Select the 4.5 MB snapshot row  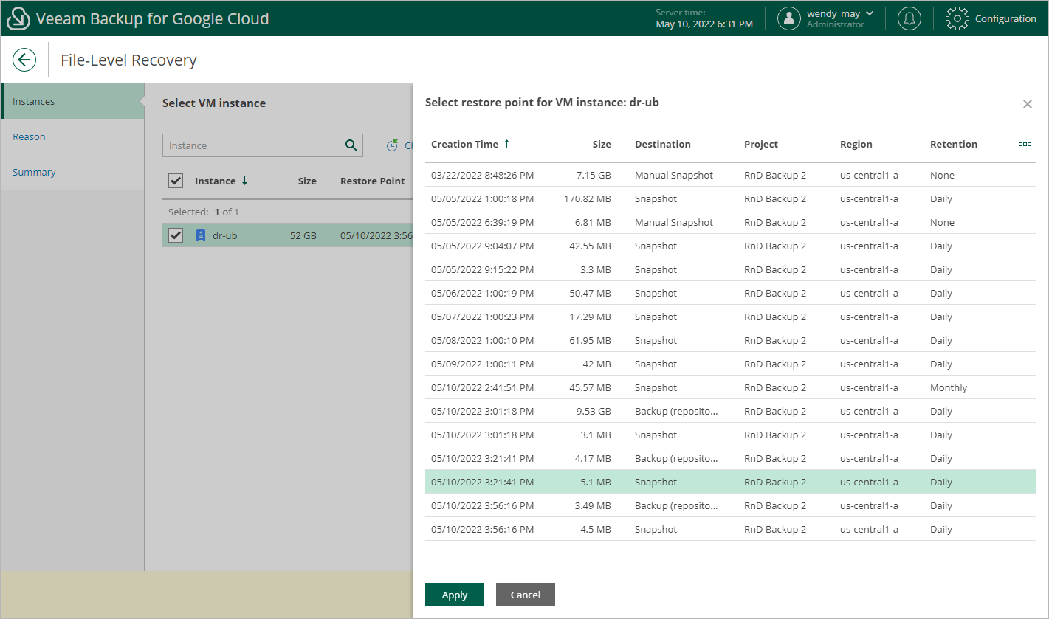731,529
